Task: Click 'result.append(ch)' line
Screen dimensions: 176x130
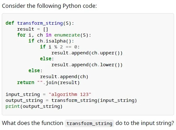Action: [x=64, y=77]
